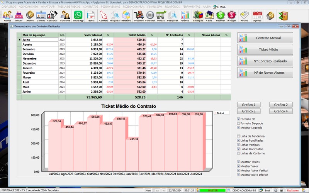Click the Nº de Novos Alunos button

[x=265, y=73]
